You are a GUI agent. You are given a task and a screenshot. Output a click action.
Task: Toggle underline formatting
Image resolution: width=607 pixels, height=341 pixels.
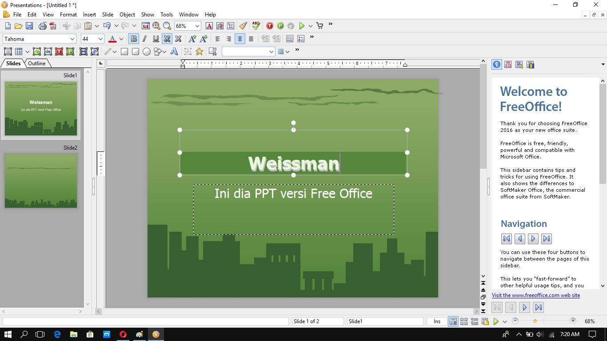point(156,39)
